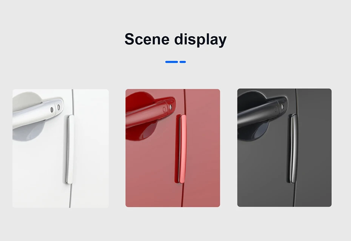Click the "Scene display" heading
This screenshot has width=351, height=241.
(175, 39)
